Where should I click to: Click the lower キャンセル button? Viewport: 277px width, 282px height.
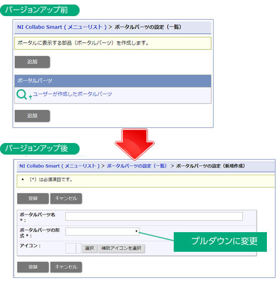click(66, 267)
